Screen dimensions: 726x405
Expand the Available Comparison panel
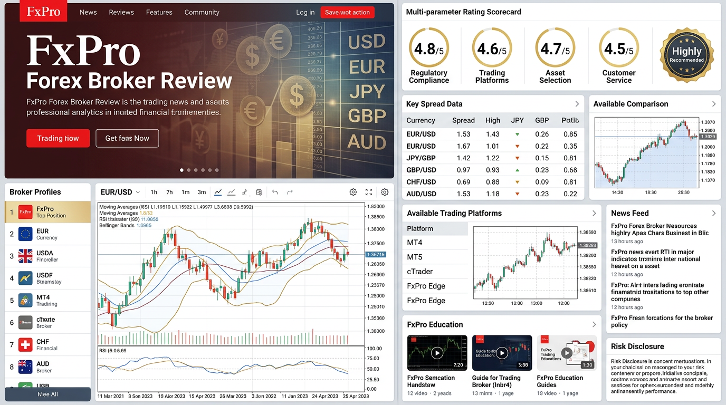click(714, 104)
